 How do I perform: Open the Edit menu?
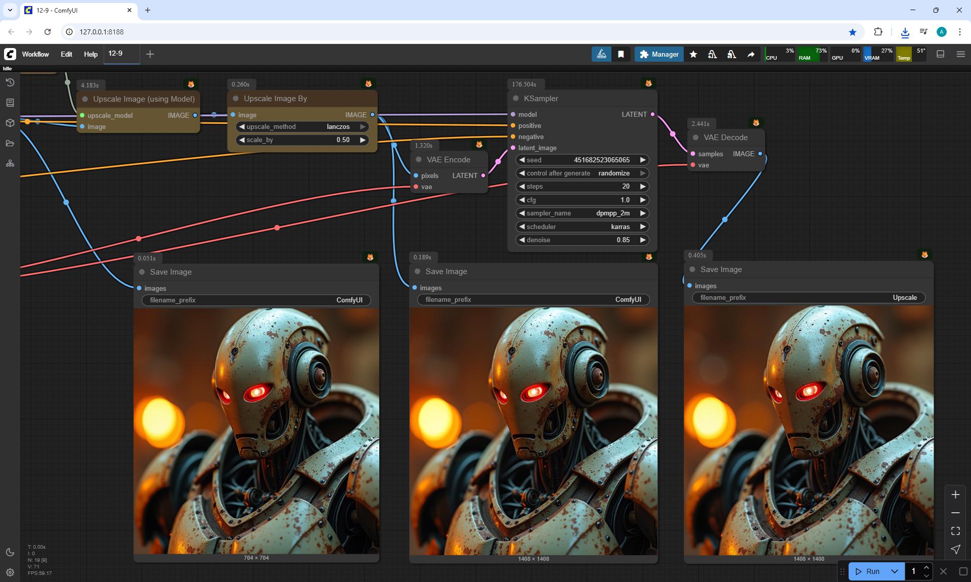pyautogui.click(x=66, y=54)
